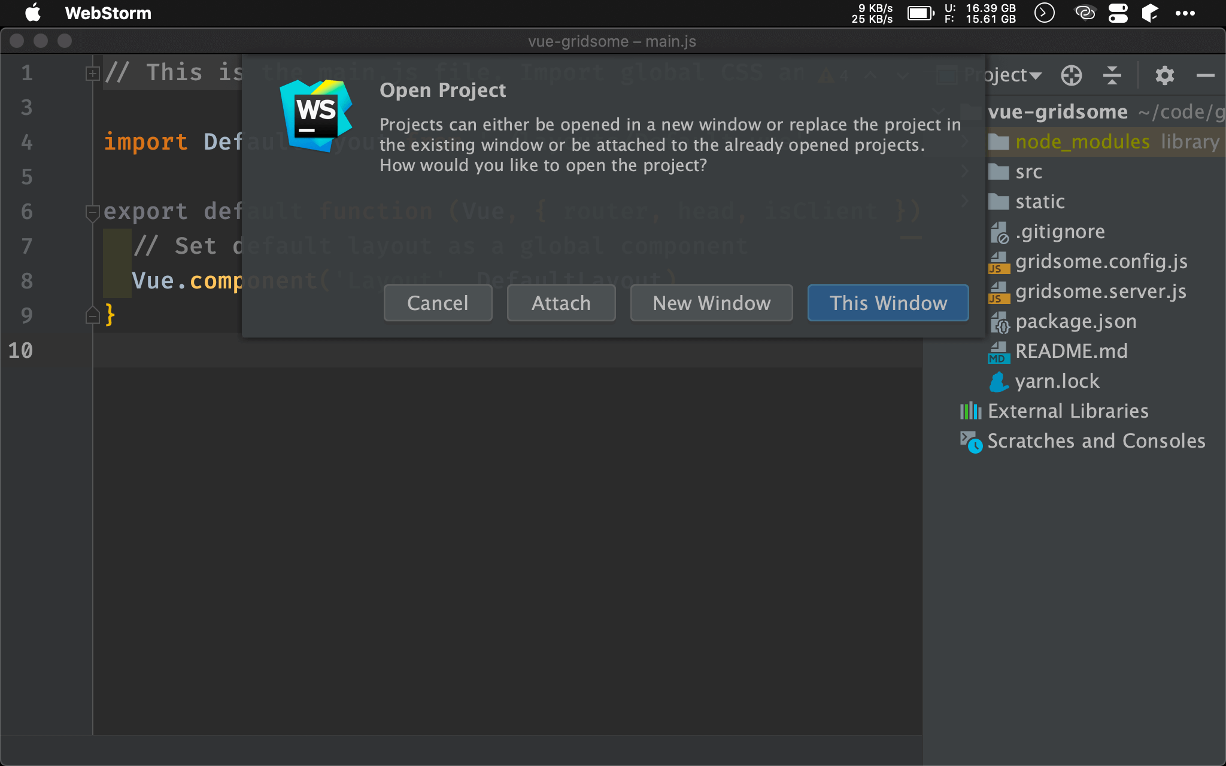Hide the Project panel with minus icon
This screenshot has height=766, width=1226.
[x=1205, y=75]
